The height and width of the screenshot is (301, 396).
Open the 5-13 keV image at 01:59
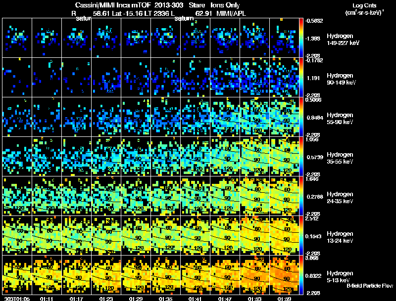pyautogui.click(x=284, y=275)
